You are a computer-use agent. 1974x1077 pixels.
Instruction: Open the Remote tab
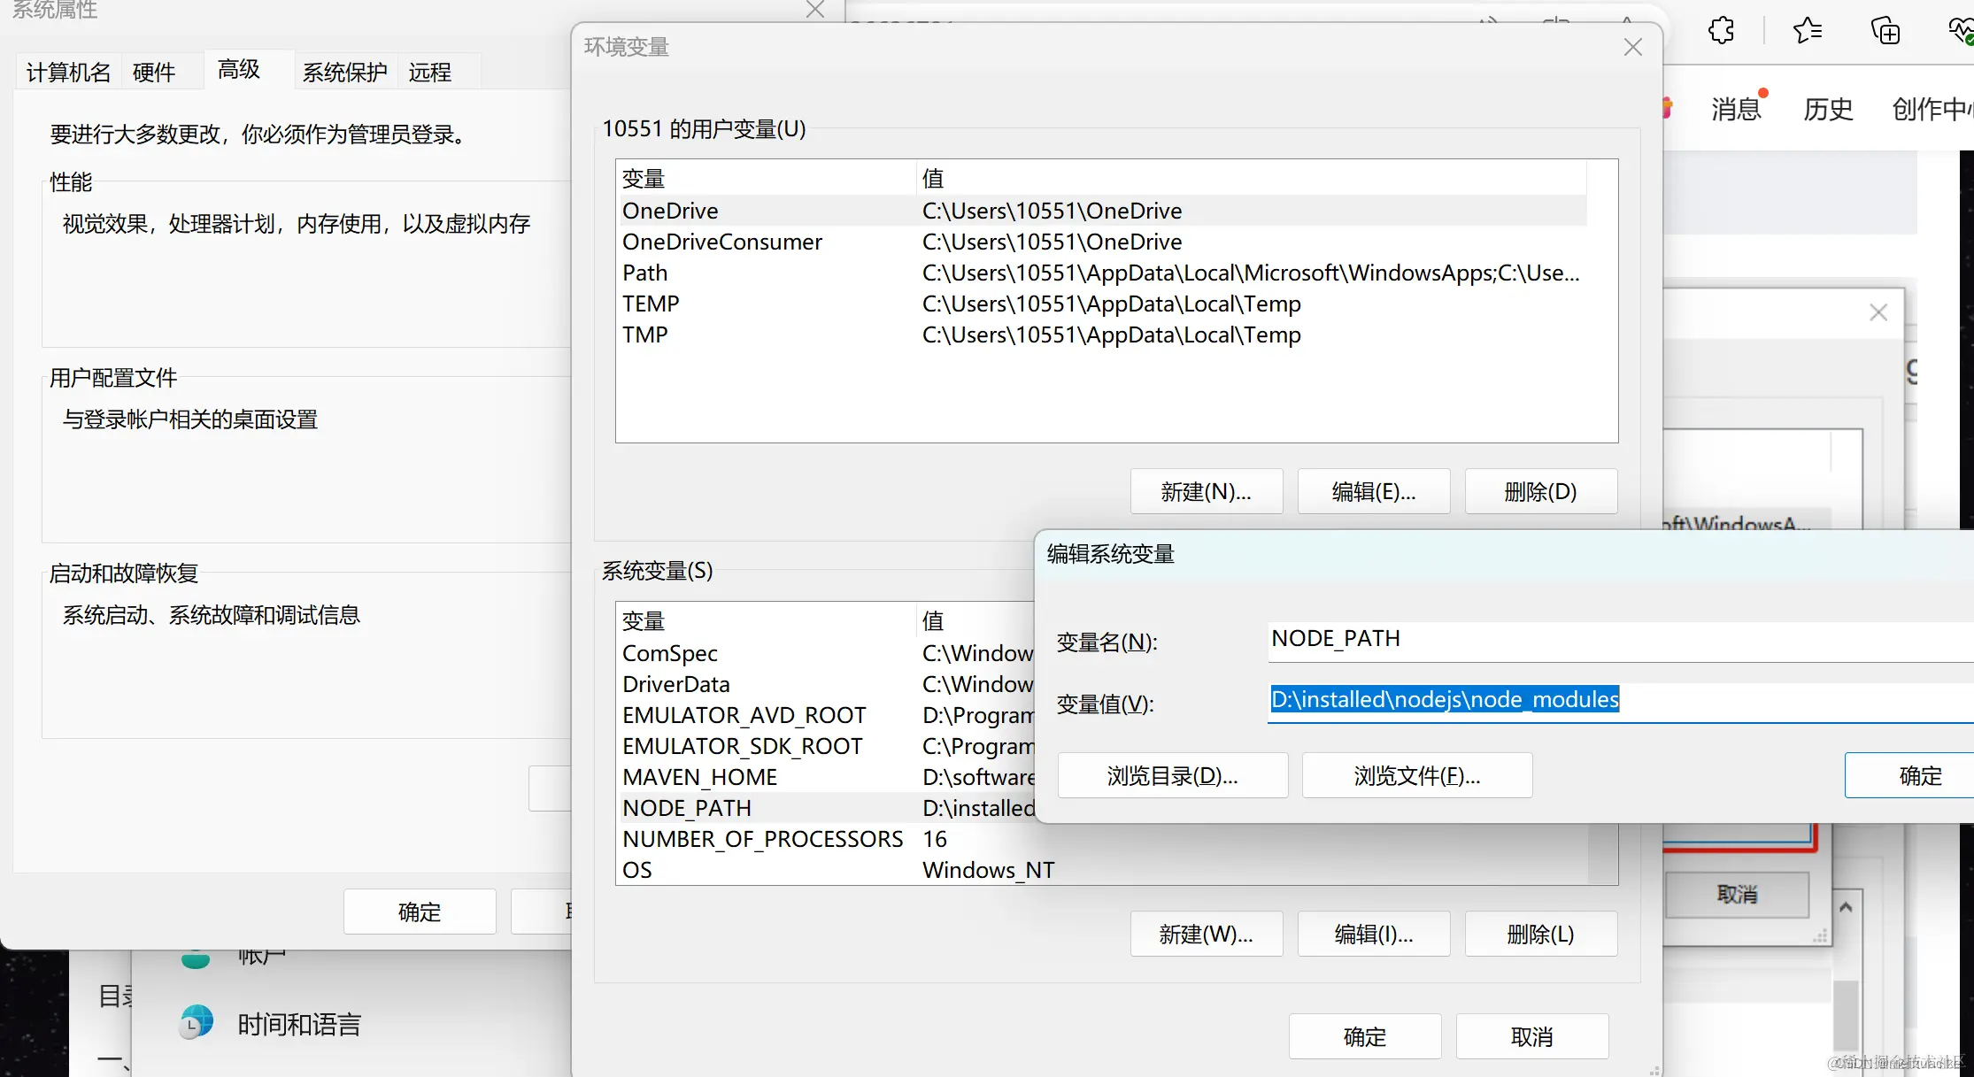pyautogui.click(x=429, y=72)
